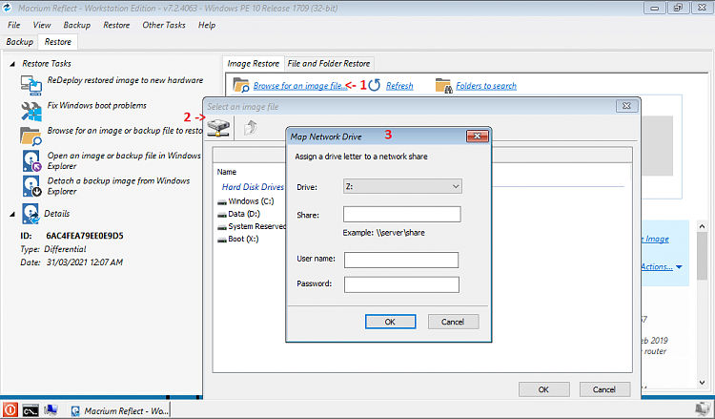Click the Type: Differential detail text
The image size is (715, 419).
pos(52,249)
